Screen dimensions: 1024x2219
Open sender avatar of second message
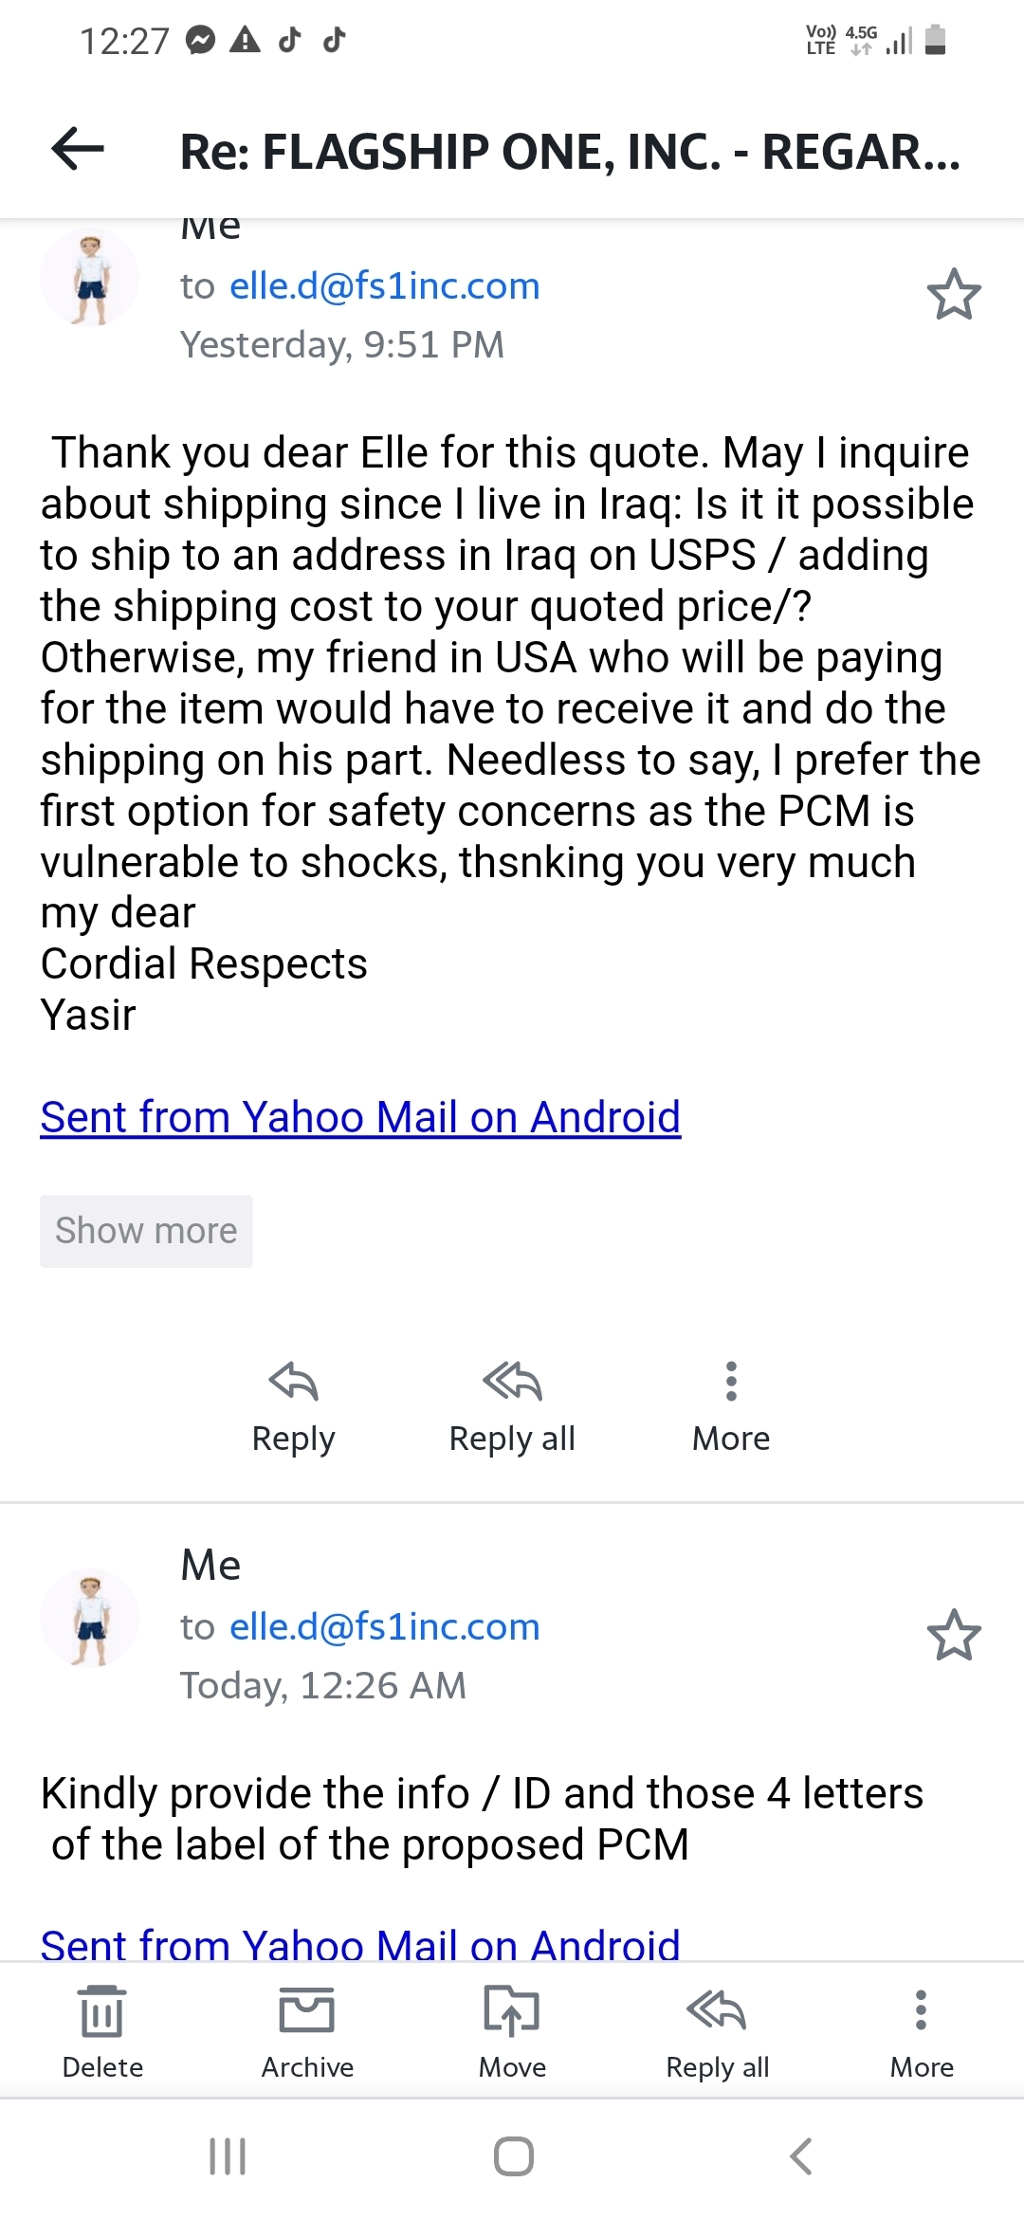pyautogui.click(x=90, y=1618)
